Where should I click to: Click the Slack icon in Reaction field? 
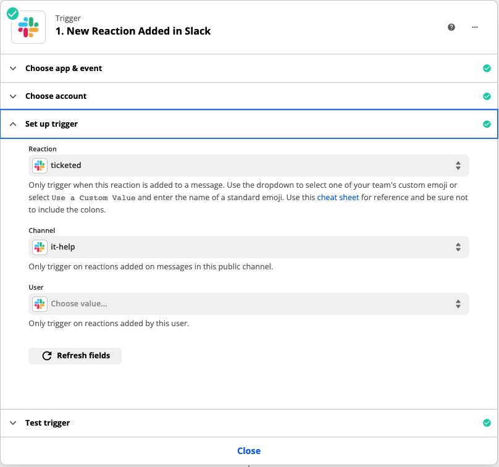40,166
